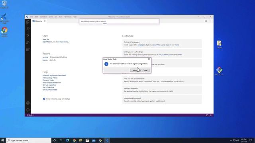Open the File menu
255x143 pixels.
pos(31,17)
